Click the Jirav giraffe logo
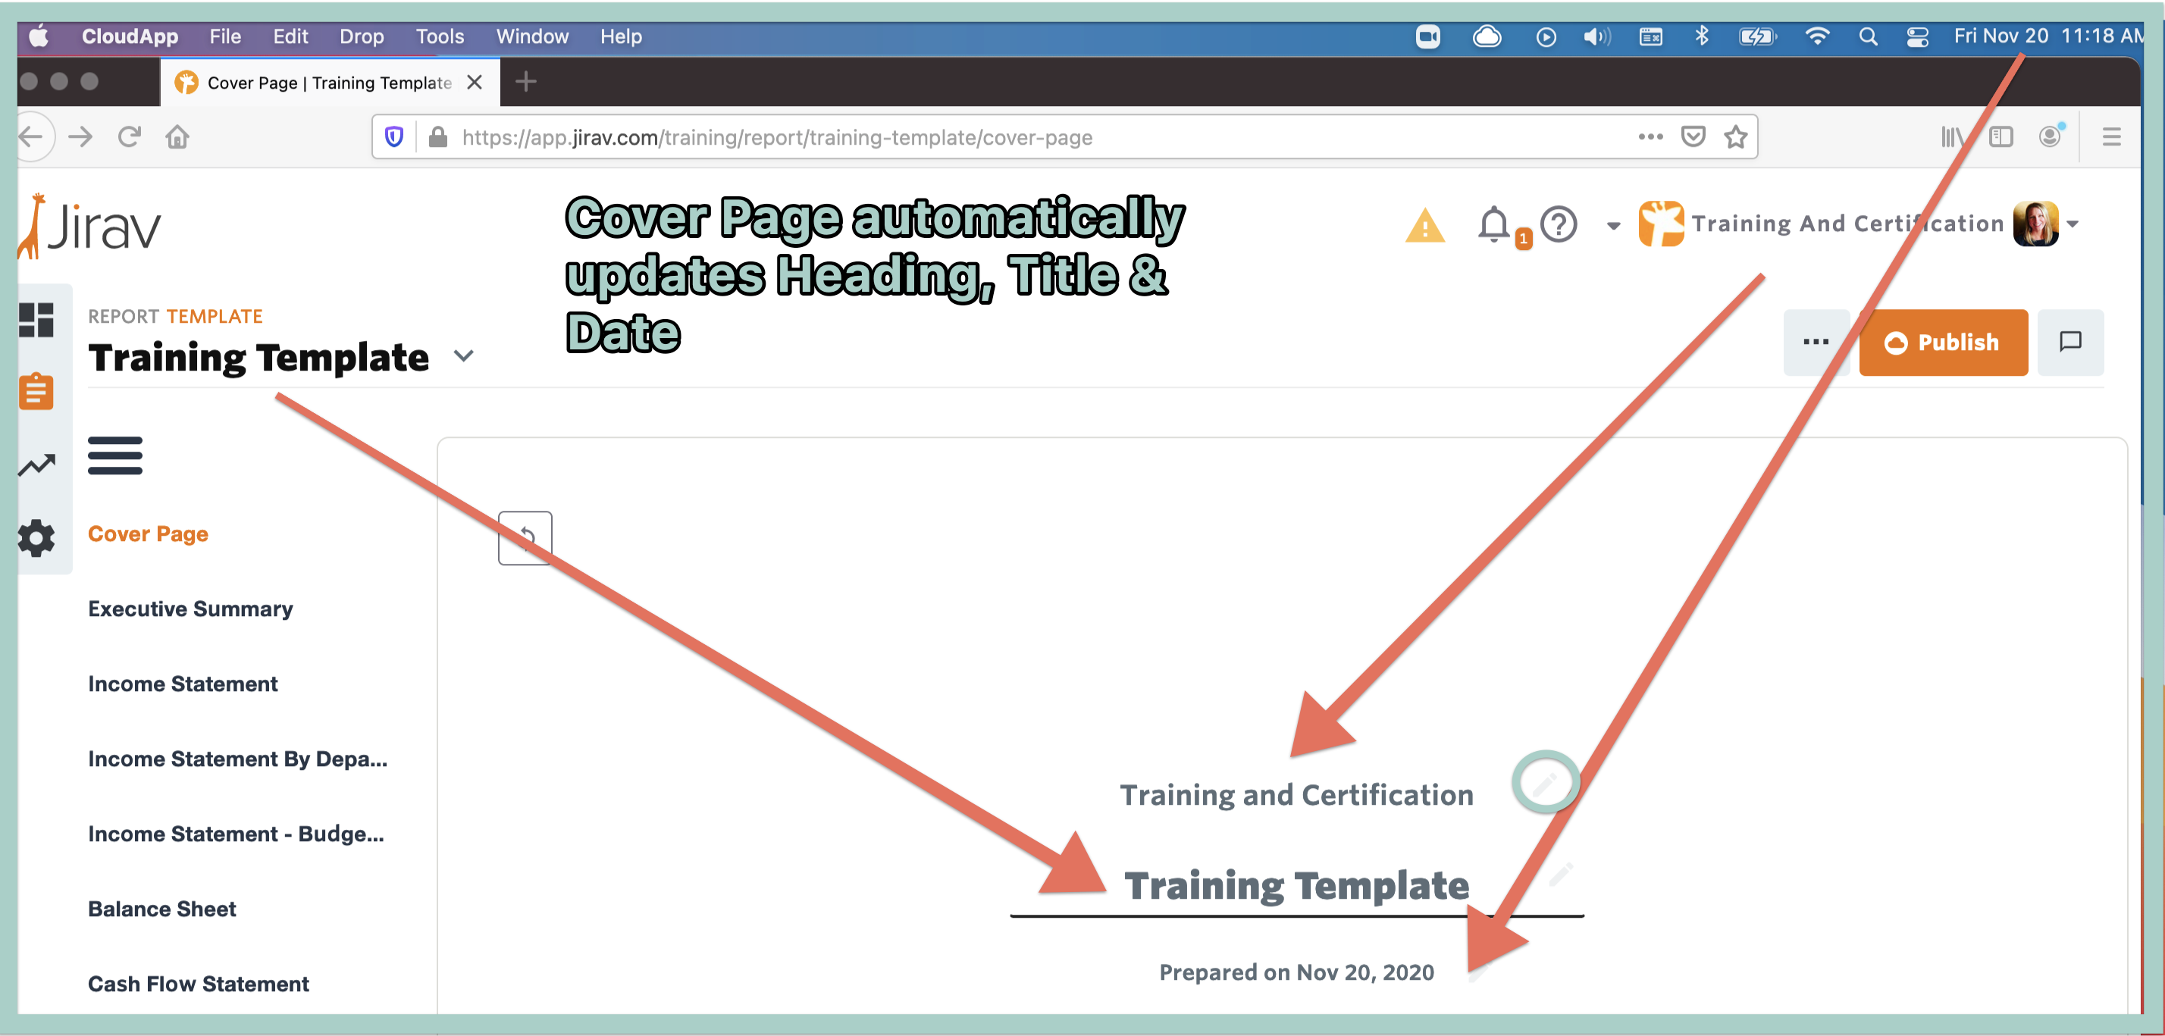Screen dimensions: 2165x1036 (x=89, y=226)
